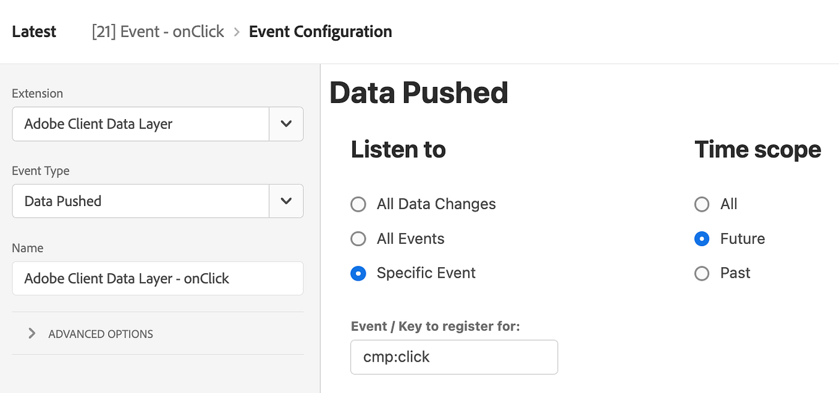Click the Data Pushed heading
The height and width of the screenshot is (393, 839).
pyautogui.click(x=419, y=93)
